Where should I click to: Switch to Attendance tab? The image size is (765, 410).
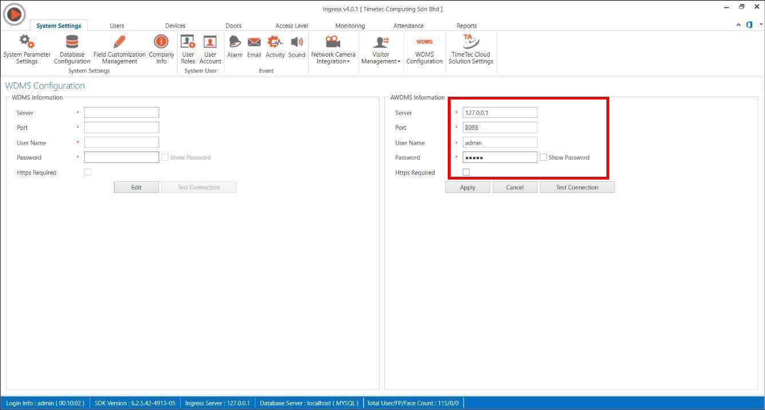tap(408, 26)
